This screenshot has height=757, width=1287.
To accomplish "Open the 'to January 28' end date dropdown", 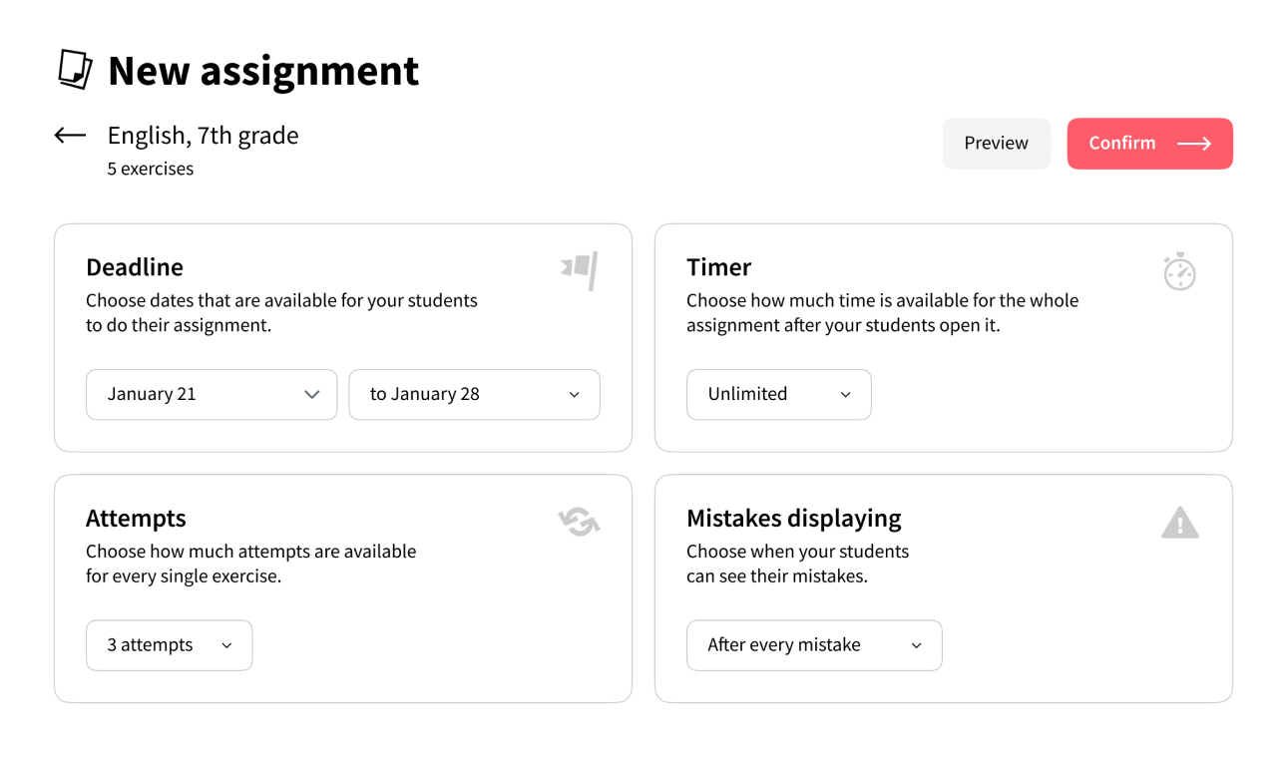I will tap(474, 394).
